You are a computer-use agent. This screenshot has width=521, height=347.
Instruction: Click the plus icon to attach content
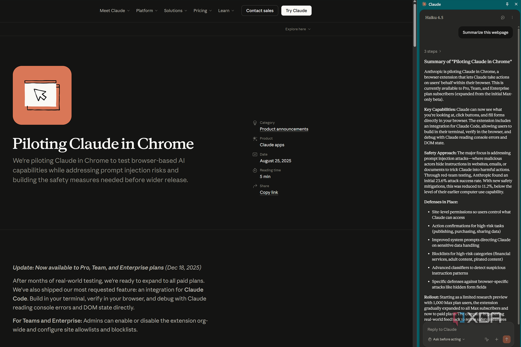click(496, 339)
